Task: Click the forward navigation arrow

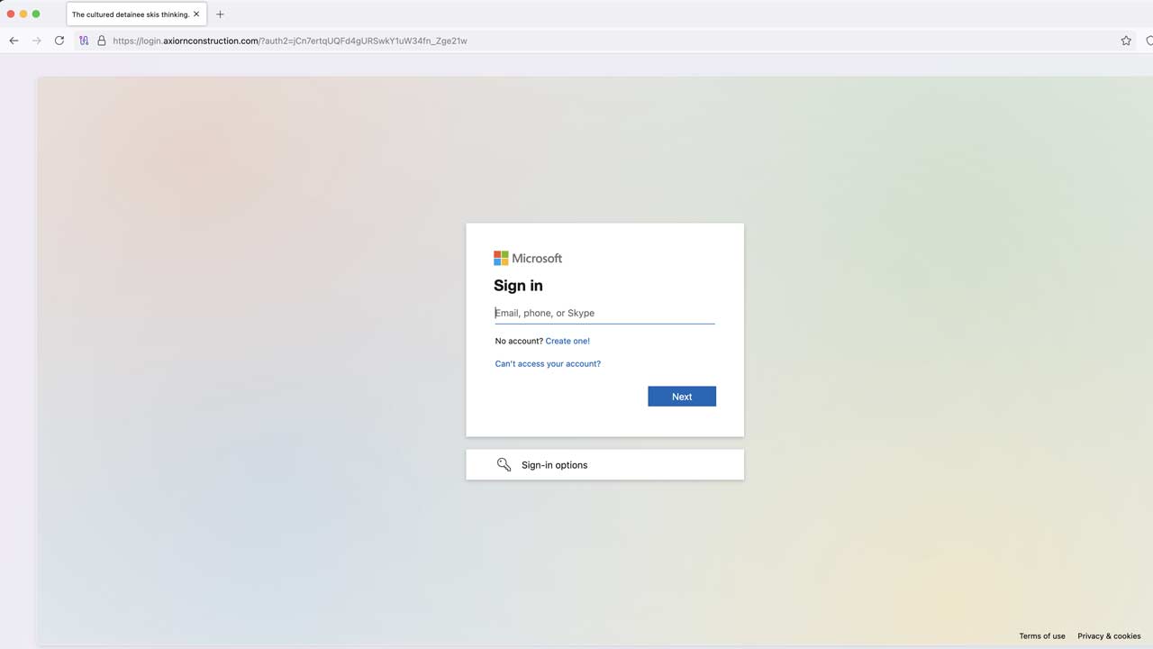Action: (x=37, y=41)
